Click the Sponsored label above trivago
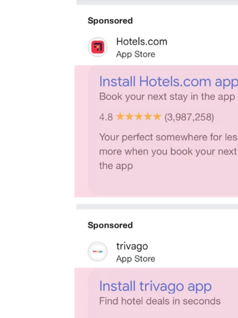This screenshot has width=238, height=318. coord(110,225)
